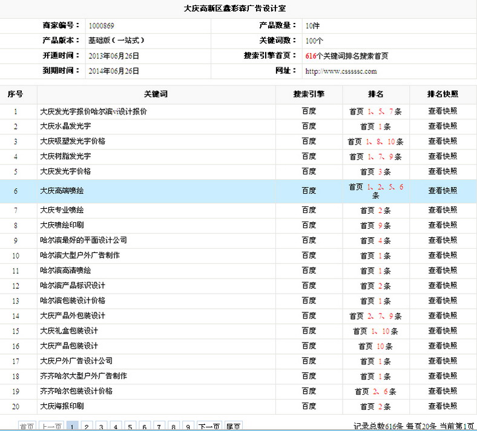Go to page 7 in pagination

click(x=159, y=426)
